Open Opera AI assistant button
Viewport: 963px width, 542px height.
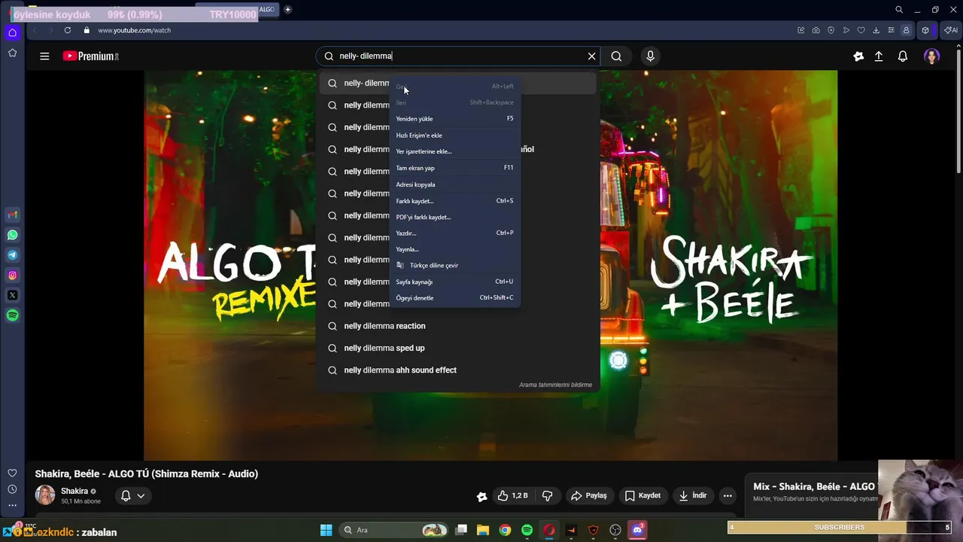point(950,30)
